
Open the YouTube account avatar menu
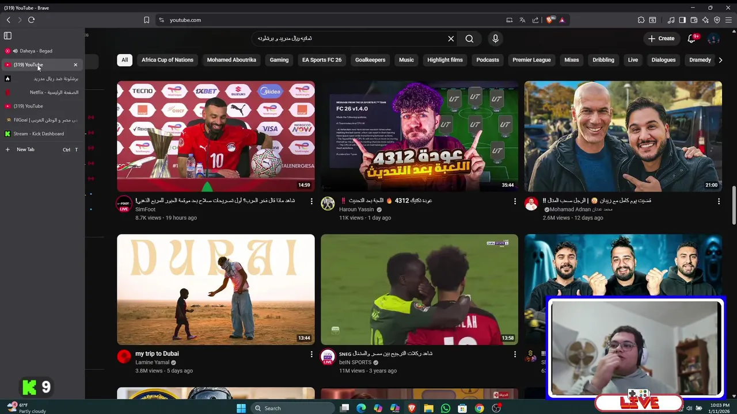point(713,39)
